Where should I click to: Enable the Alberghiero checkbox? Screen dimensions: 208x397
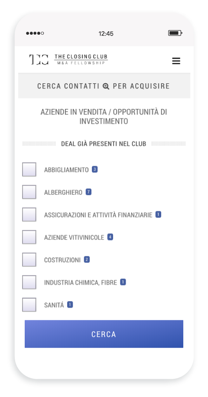pyautogui.click(x=29, y=192)
